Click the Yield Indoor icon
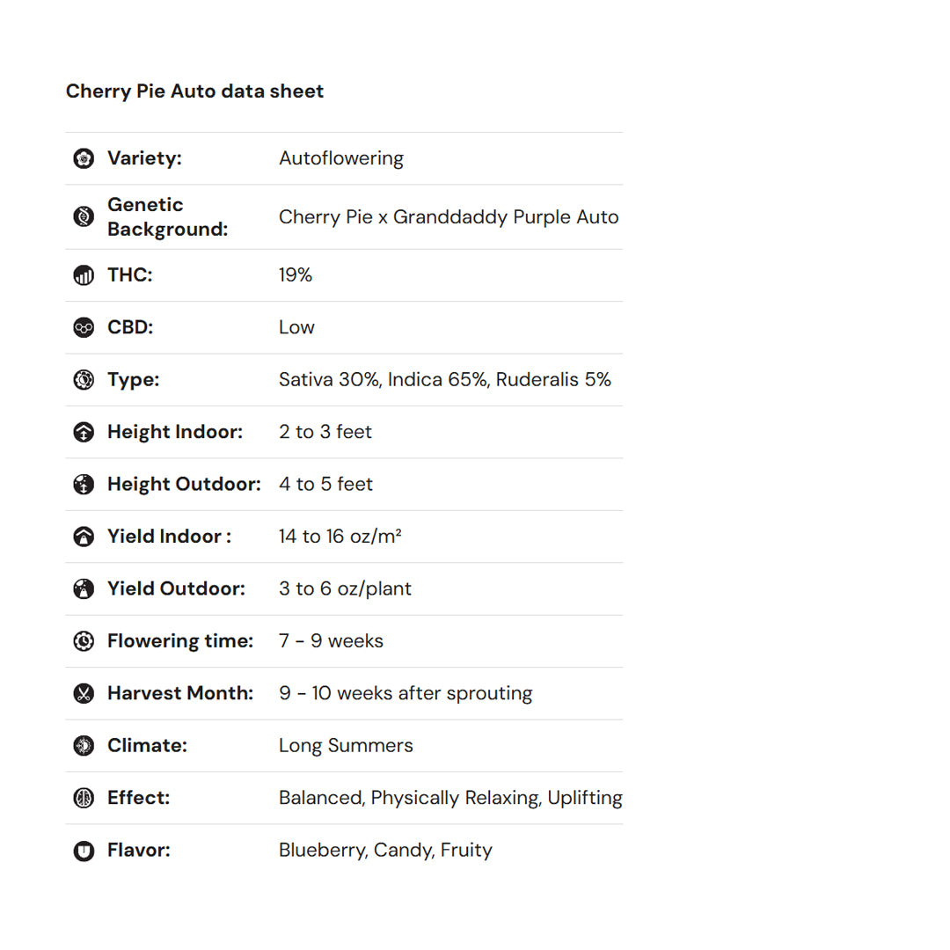Image resolution: width=950 pixels, height=950 pixels. (84, 537)
